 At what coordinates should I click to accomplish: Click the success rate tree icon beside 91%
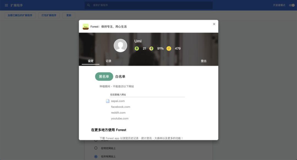point(151,49)
